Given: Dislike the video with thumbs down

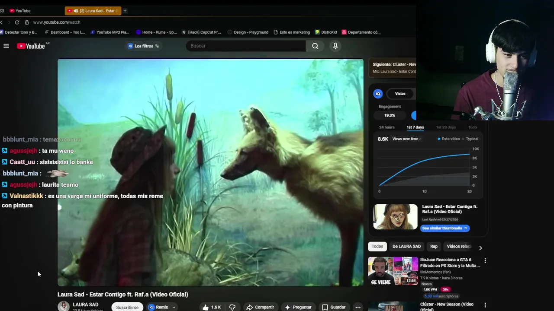Looking at the screenshot, I should (x=232, y=307).
